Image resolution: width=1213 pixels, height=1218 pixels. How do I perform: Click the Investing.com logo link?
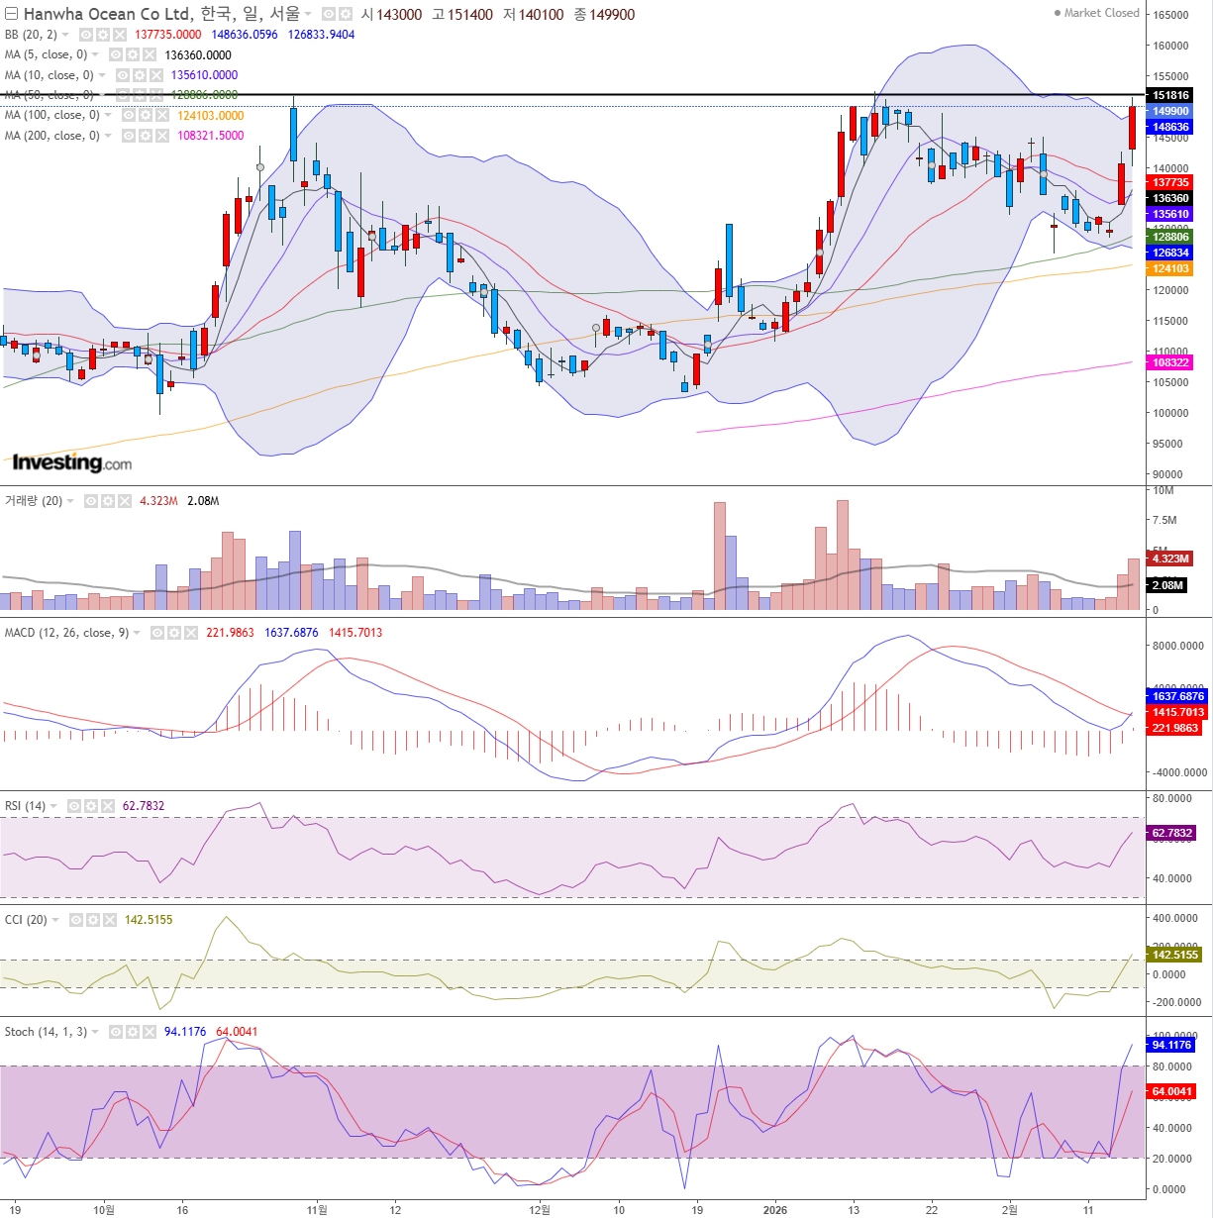[x=71, y=462]
